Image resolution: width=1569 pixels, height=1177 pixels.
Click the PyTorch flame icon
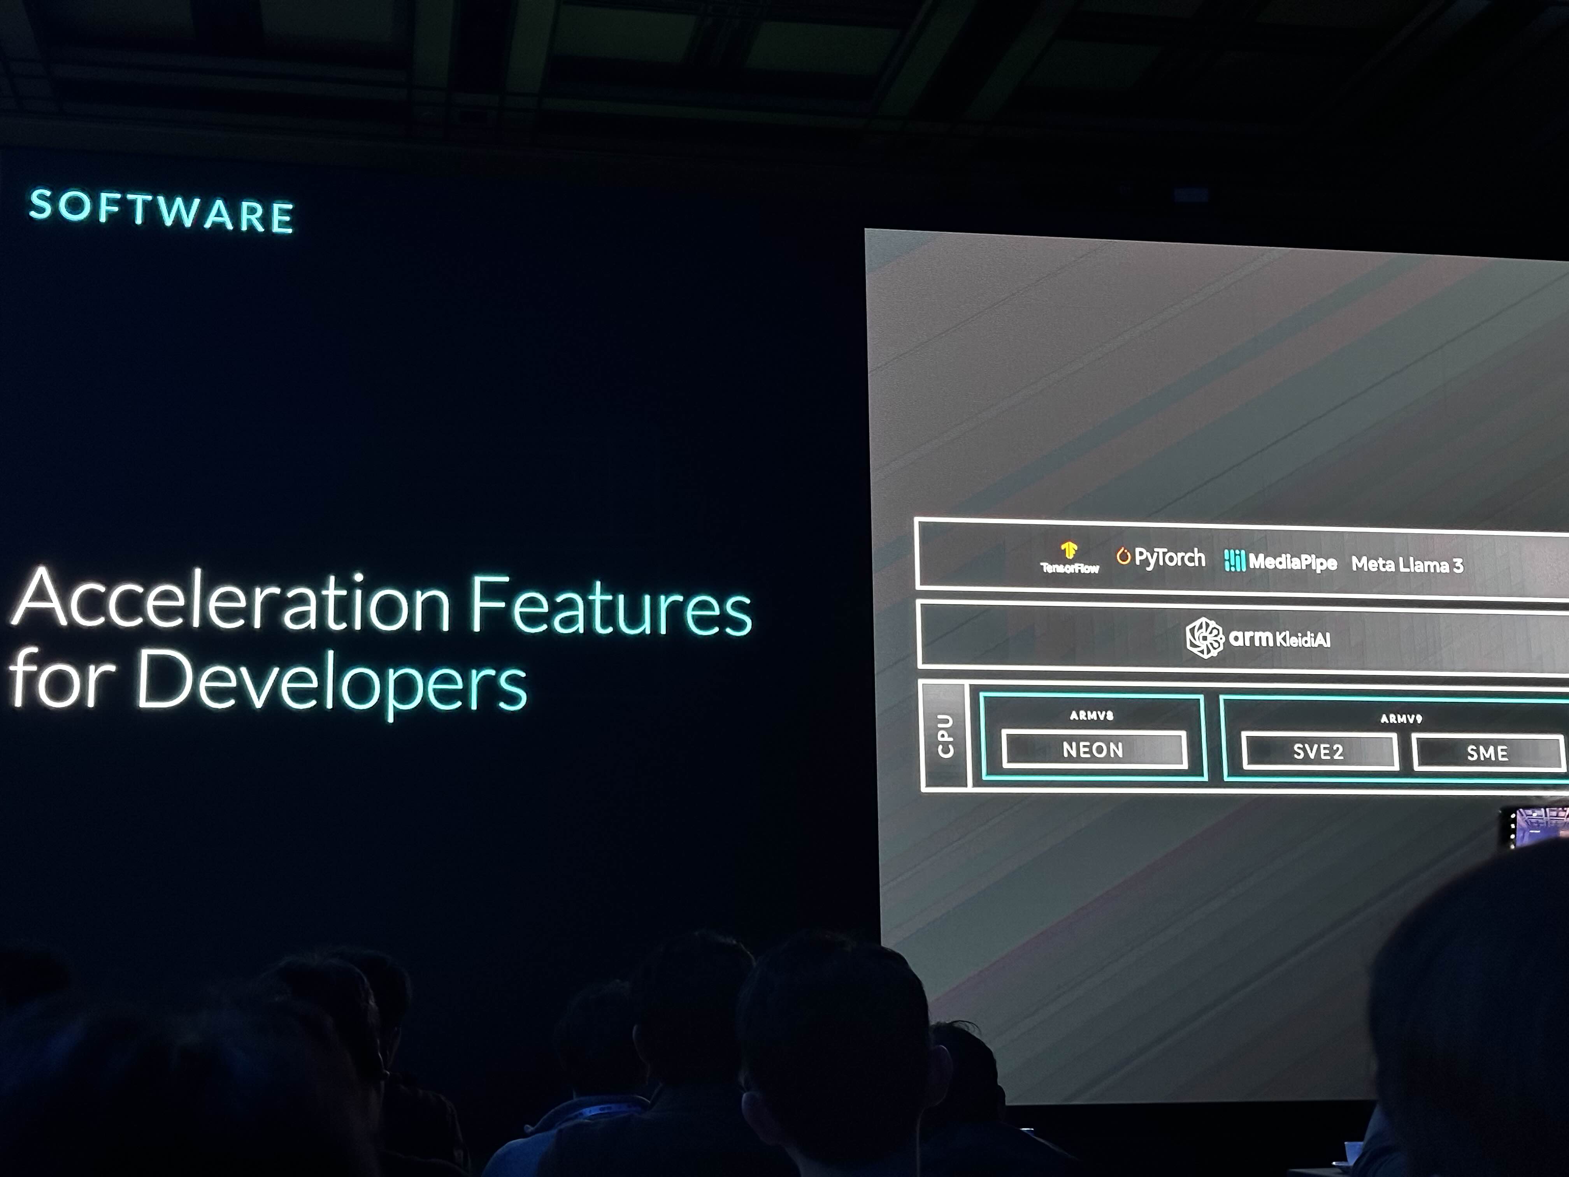1123,556
